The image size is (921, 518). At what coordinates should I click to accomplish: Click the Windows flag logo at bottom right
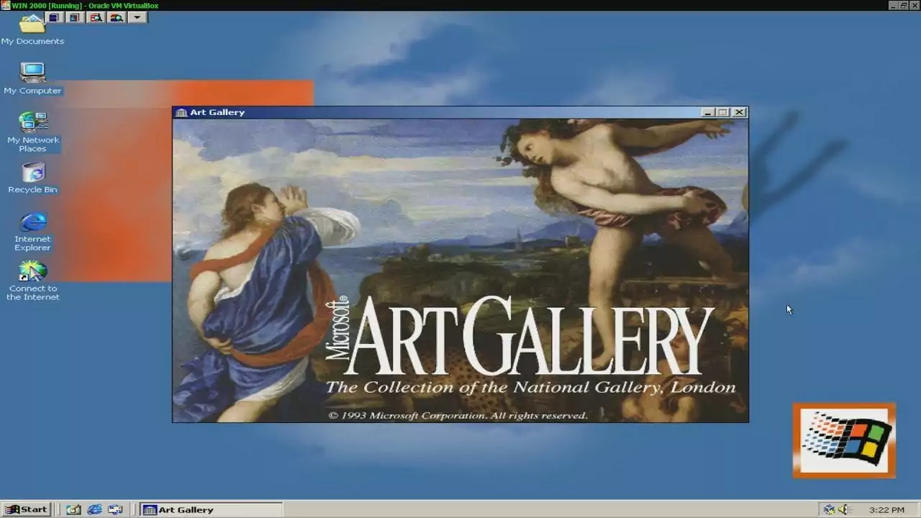845,440
